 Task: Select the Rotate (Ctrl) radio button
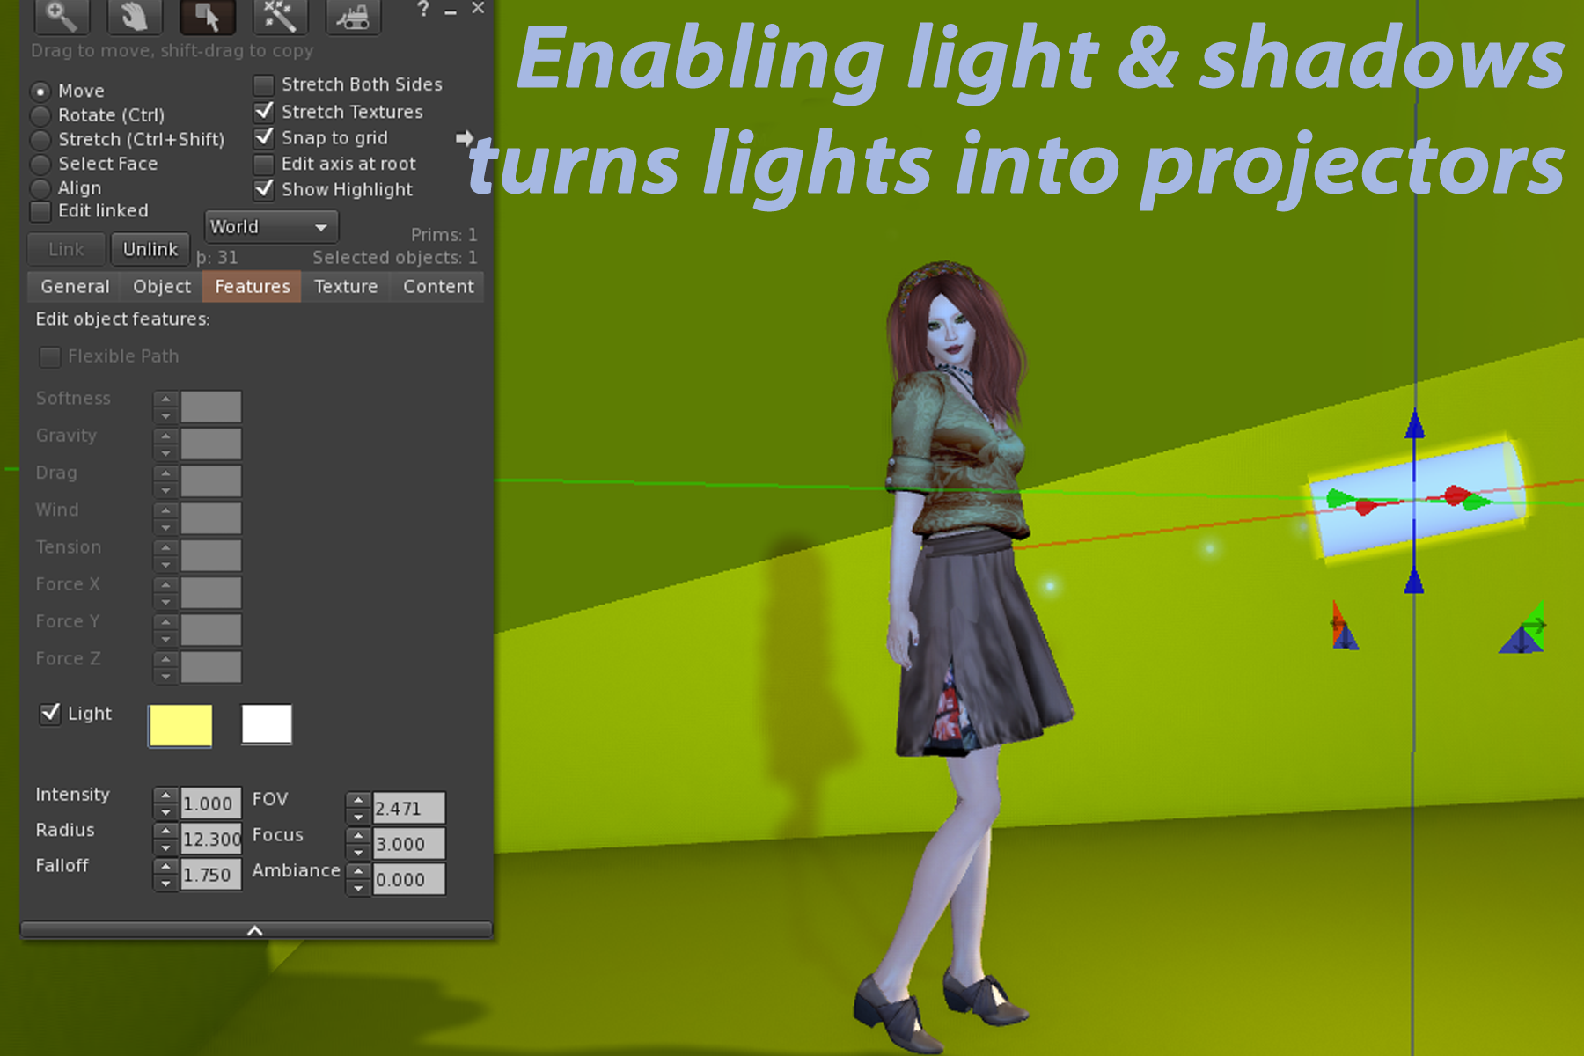(x=40, y=115)
